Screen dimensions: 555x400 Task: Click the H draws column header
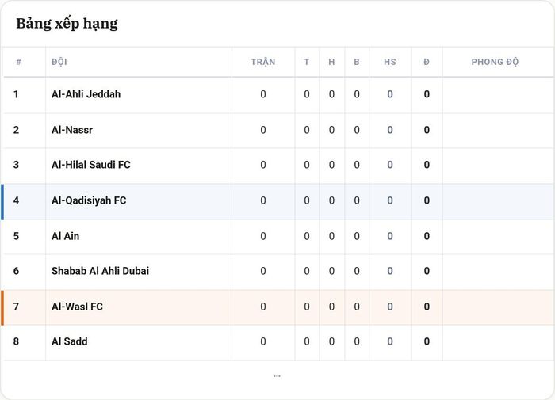331,62
